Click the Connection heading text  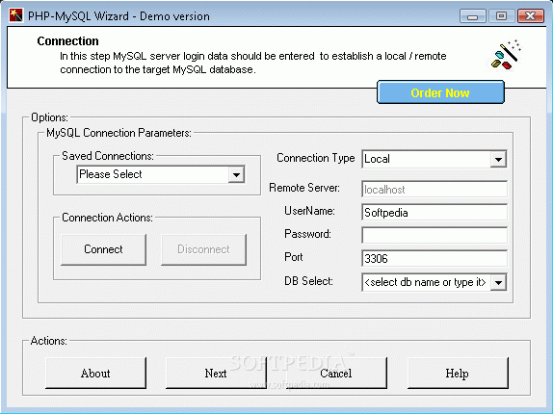tap(68, 41)
